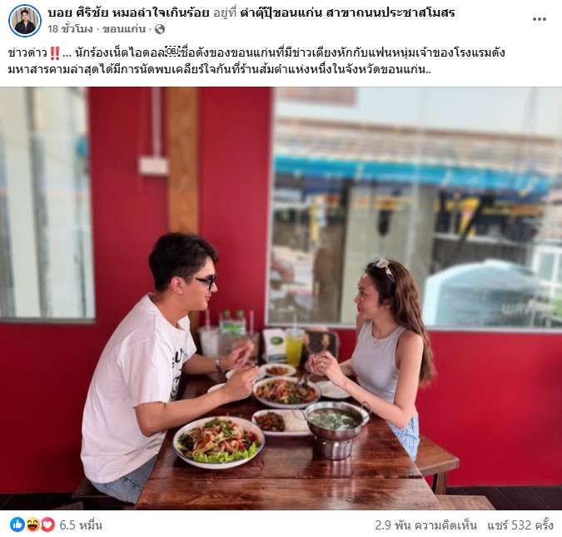Click caption line starting with มหาสารคาม

pos(219,69)
